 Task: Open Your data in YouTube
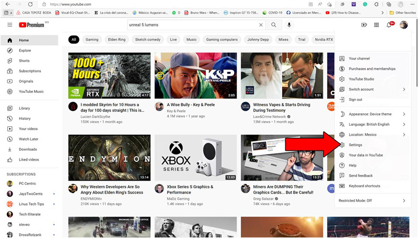pos(373,155)
